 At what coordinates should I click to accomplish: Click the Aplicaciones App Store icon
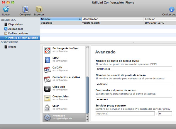(6, 29)
